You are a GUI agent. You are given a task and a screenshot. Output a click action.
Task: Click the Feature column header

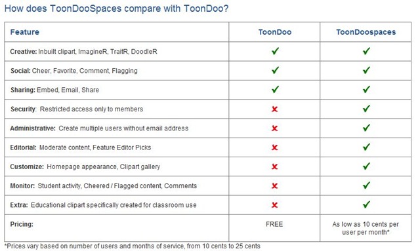pos(25,32)
